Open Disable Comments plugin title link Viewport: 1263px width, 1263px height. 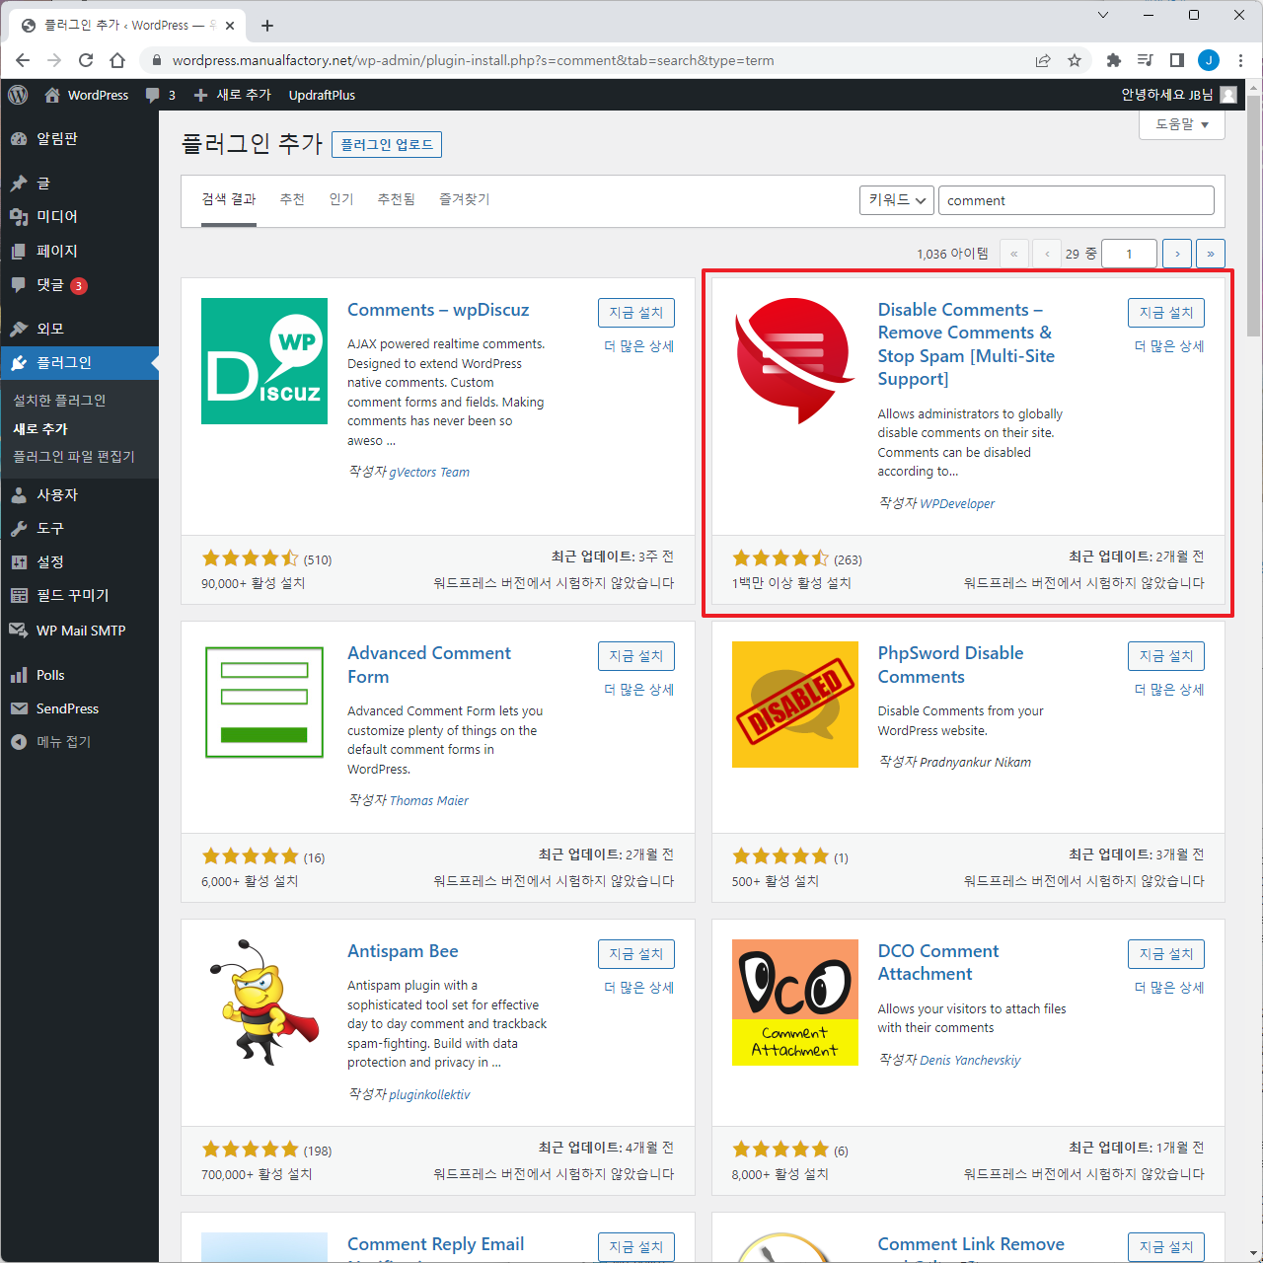point(967,344)
